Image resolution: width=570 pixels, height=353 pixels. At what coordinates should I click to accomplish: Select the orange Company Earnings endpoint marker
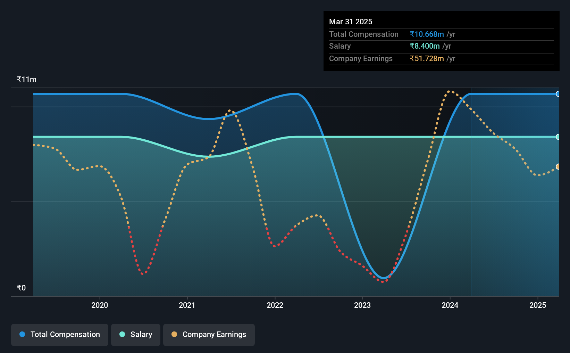558,167
